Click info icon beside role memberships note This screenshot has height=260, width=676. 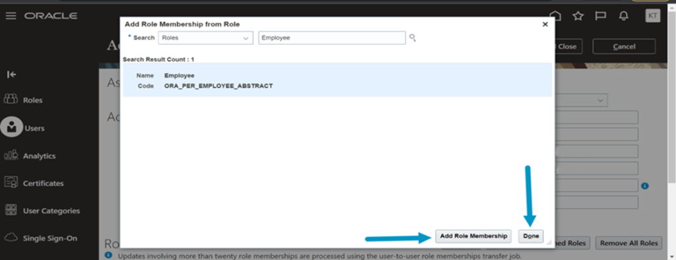point(110,255)
